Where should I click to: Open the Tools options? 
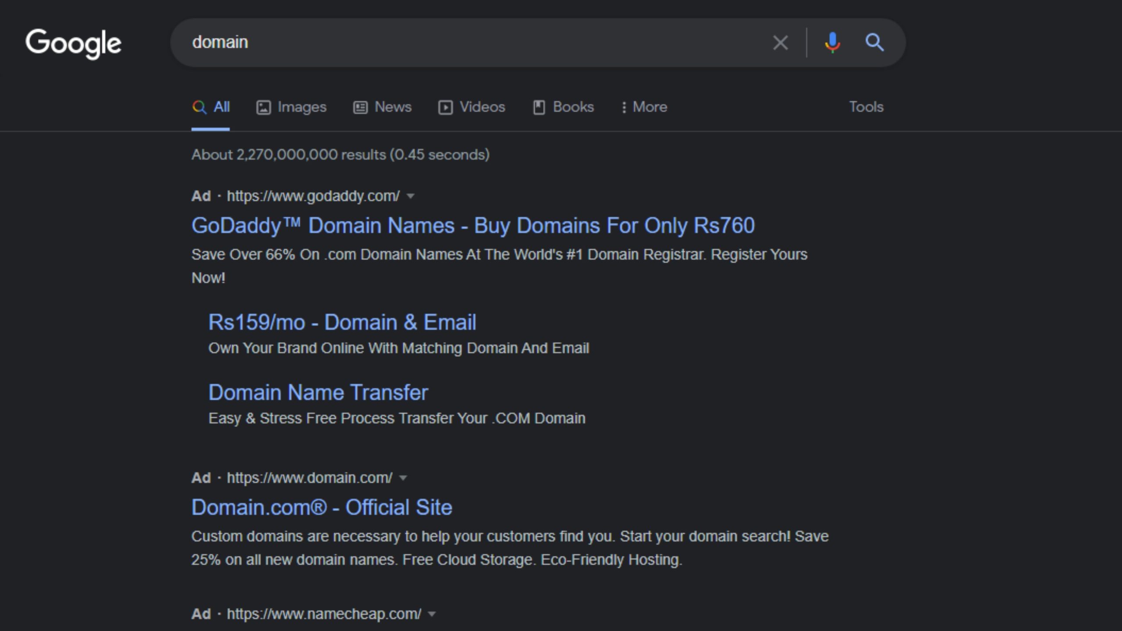pyautogui.click(x=866, y=107)
